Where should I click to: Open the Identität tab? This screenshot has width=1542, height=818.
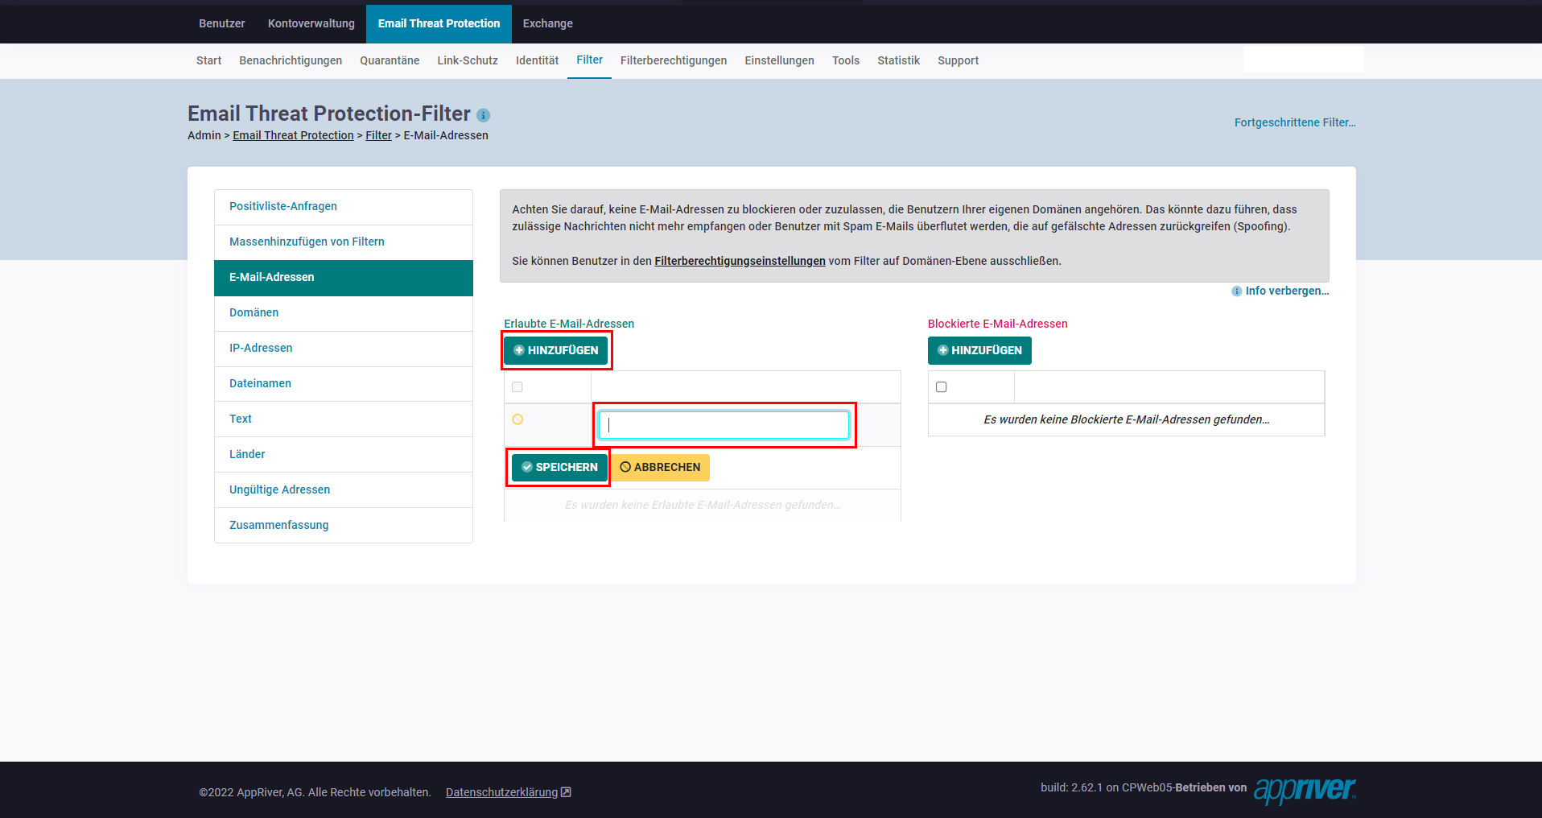(537, 60)
